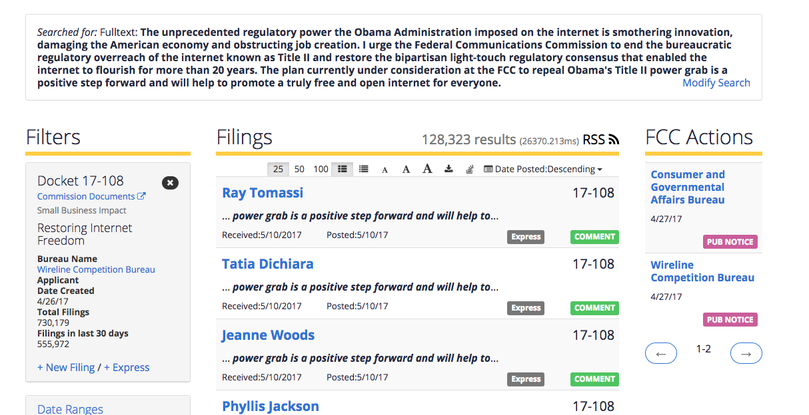Open the Commission Documents link

pyautogui.click(x=91, y=196)
